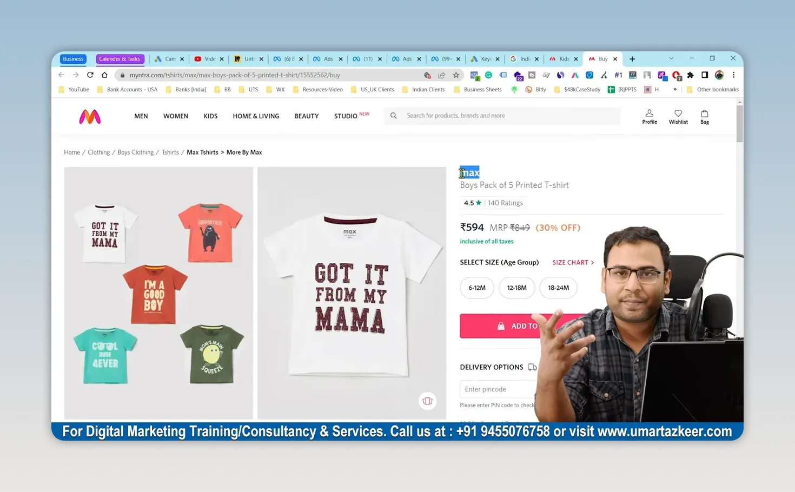Image resolution: width=795 pixels, height=492 pixels.
Task: Open the five t-shirt pack thumbnail
Action: click(158, 293)
